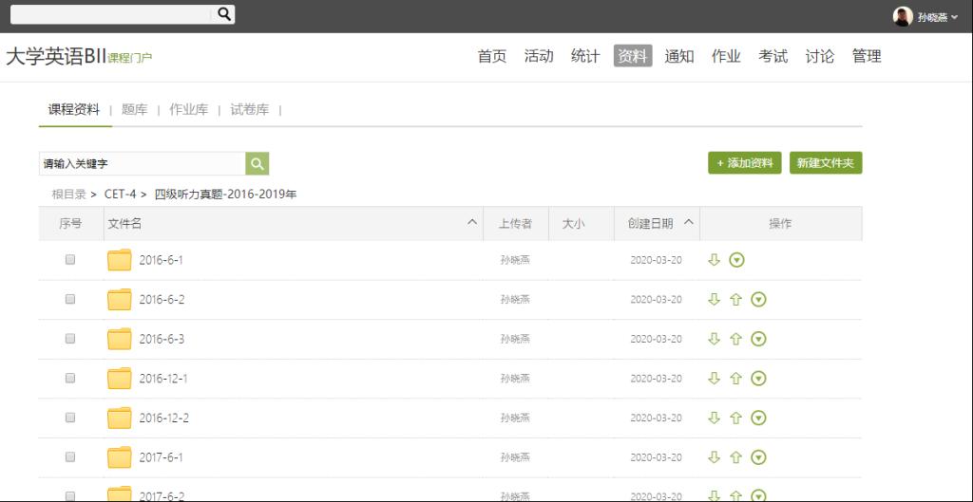Switch to the 题库 tab

pos(134,110)
